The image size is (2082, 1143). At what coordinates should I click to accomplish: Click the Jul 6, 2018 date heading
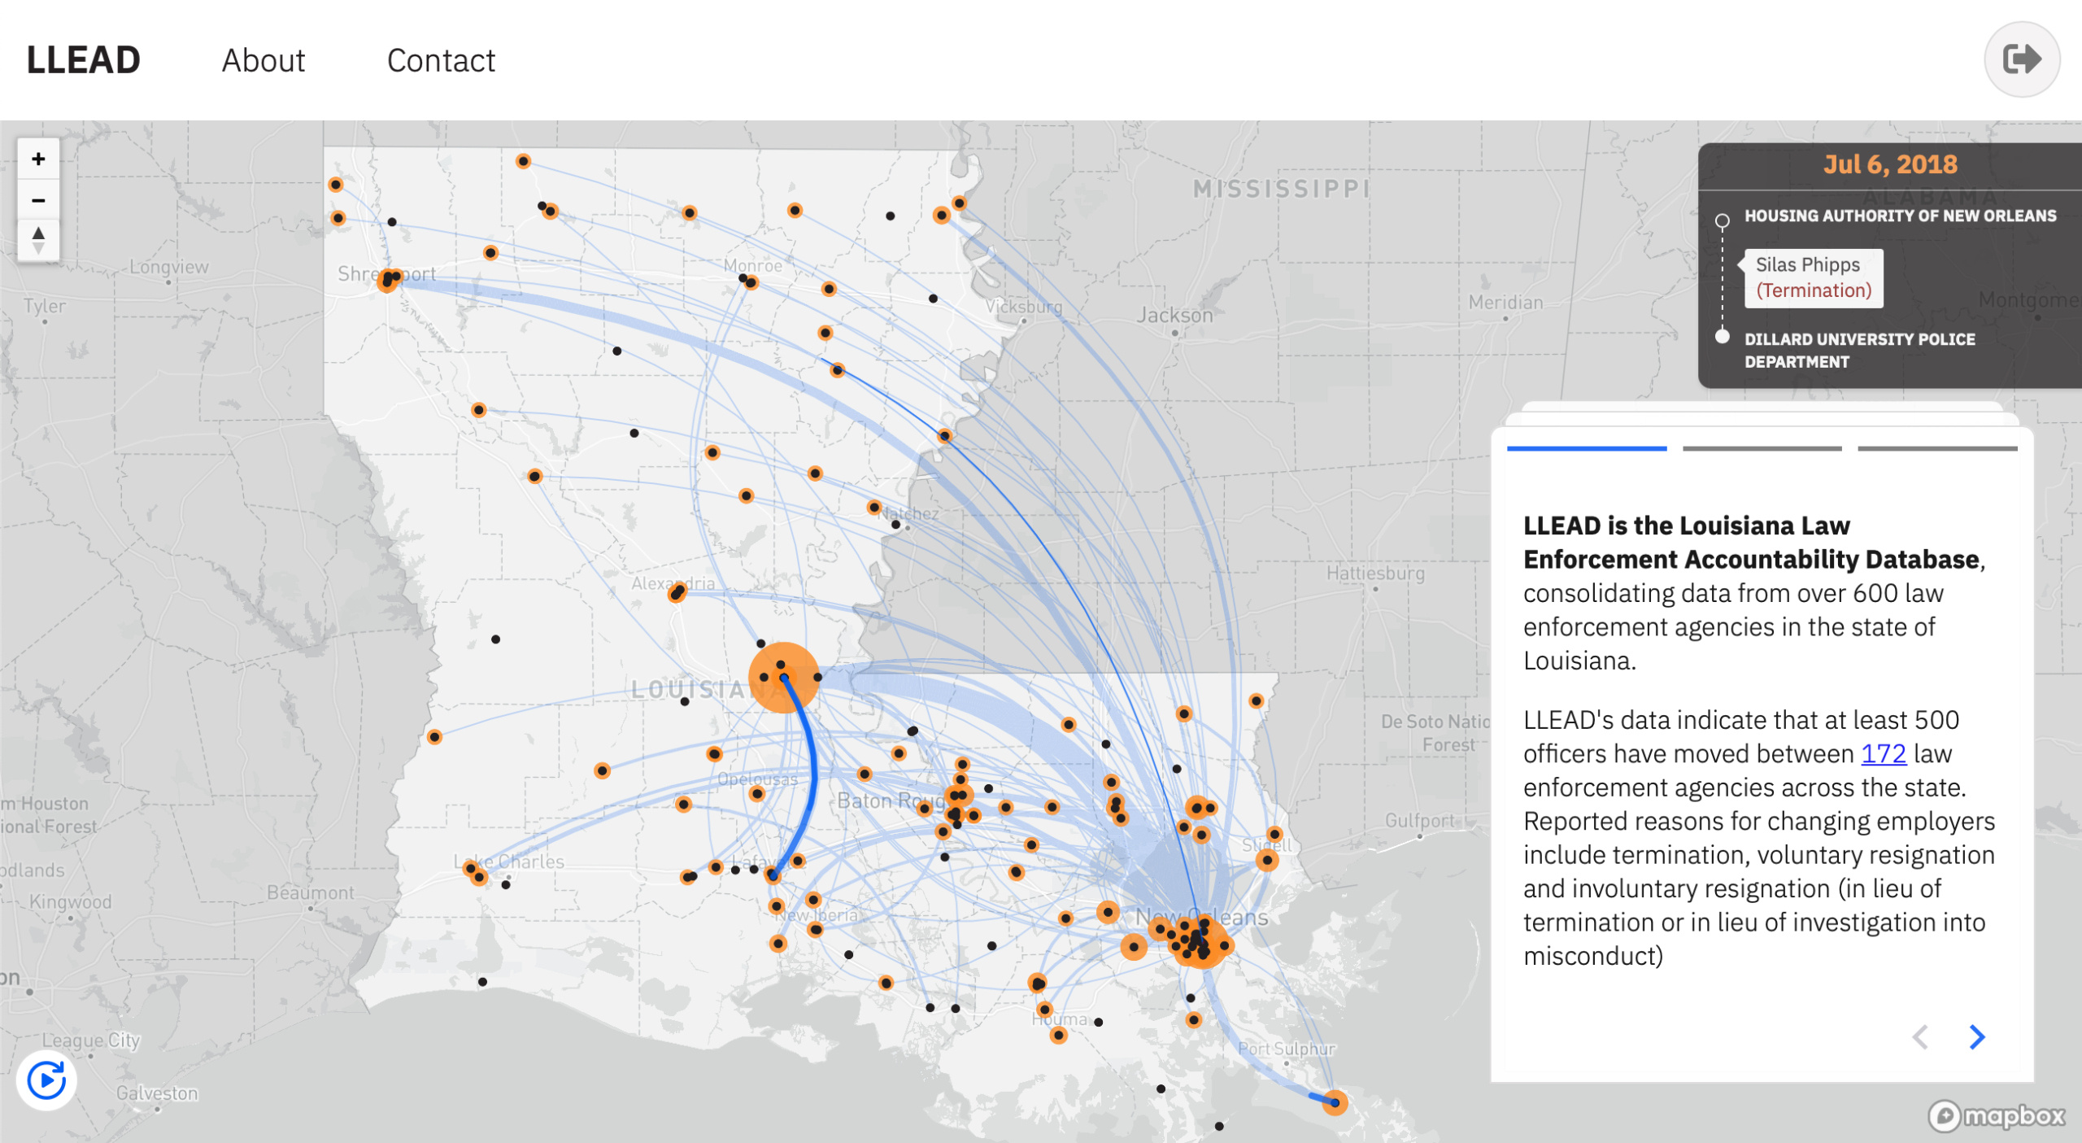click(1890, 164)
